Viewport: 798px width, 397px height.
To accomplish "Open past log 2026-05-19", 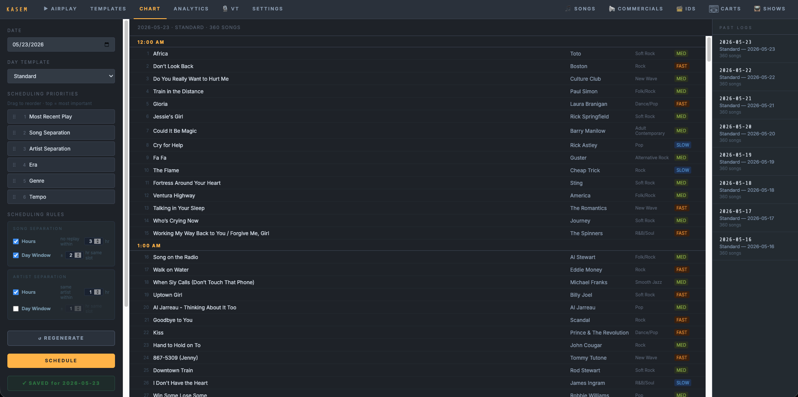I will [x=755, y=161].
